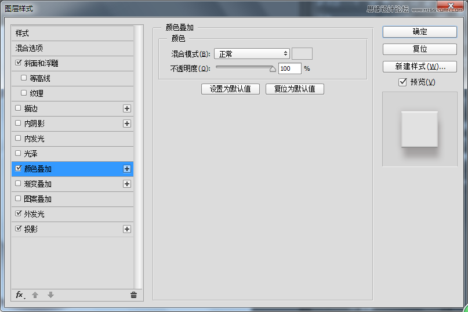The height and width of the screenshot is (312, 468).
Task: Open 斜面和浮雕 settings by its label
Action: [41, 63]
